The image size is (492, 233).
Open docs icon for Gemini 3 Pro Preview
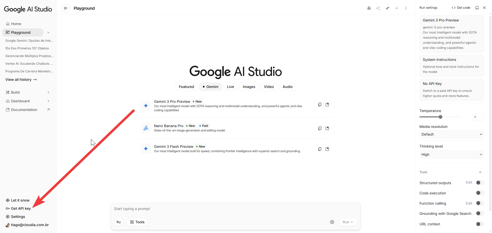tap(327, 105)
